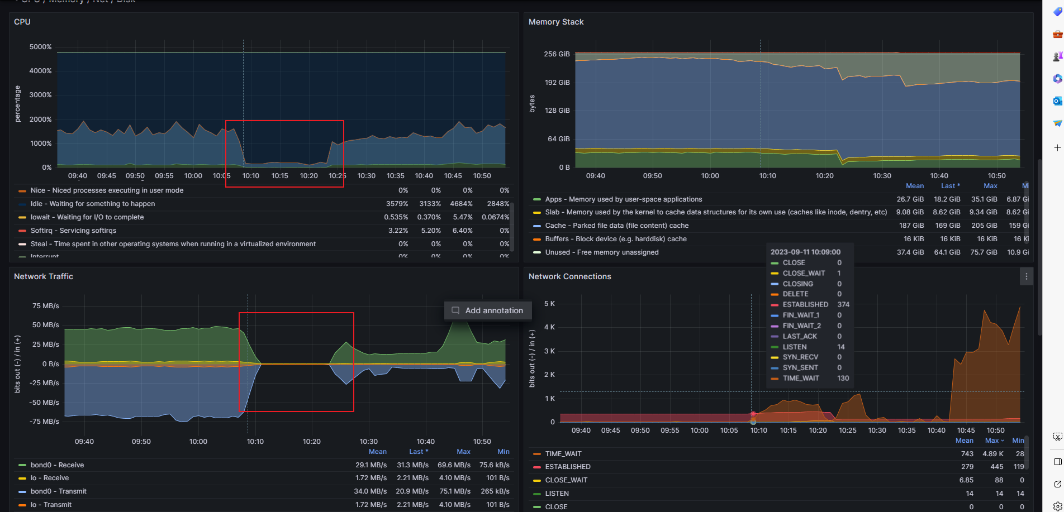
Task: Click the plus icon to customize the sidebar
Action: [1057, 148]
